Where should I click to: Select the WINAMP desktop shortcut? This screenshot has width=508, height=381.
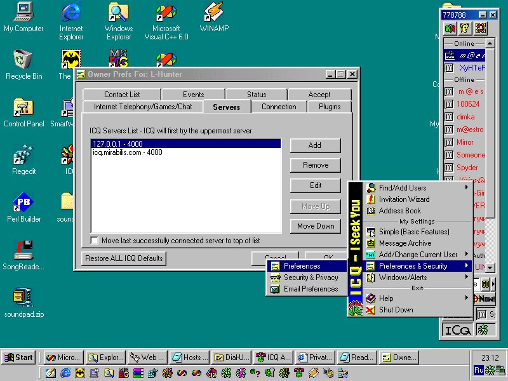coord(214,17)
